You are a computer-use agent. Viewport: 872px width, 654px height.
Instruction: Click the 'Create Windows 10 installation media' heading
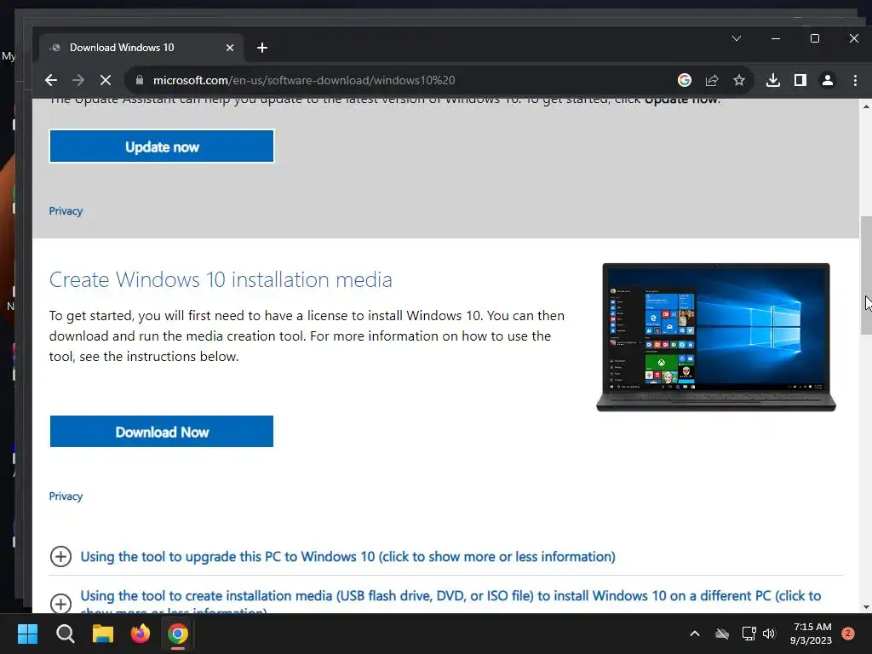pos(221,279)
